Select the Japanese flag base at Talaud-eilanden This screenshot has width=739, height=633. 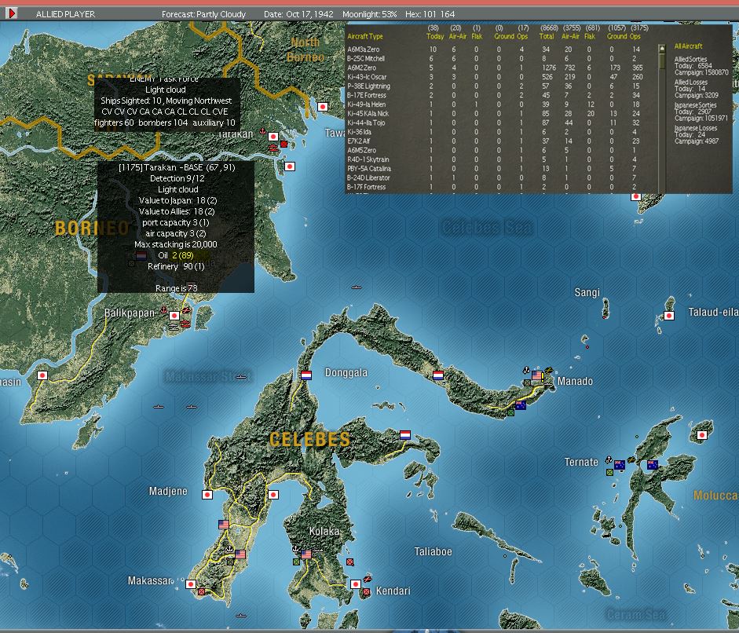coord(669,316)
